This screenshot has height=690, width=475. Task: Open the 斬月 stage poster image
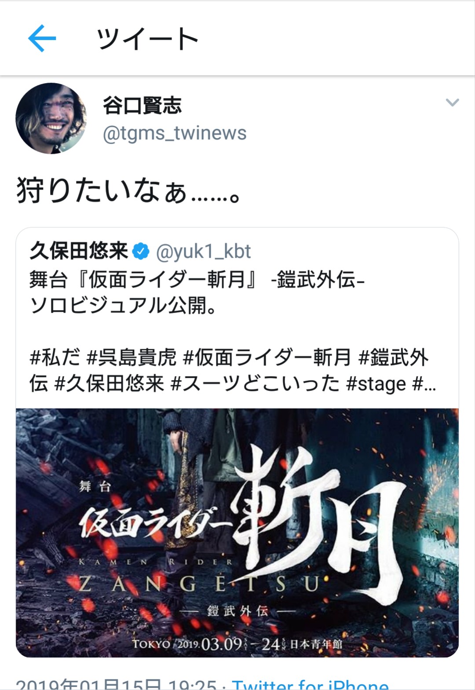237,533
